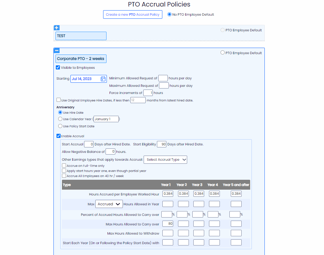This screenshot has height=255, width=324.
Task: Check Accrue All Employees on 40 hr/week
Action: [x=64, y=176]
